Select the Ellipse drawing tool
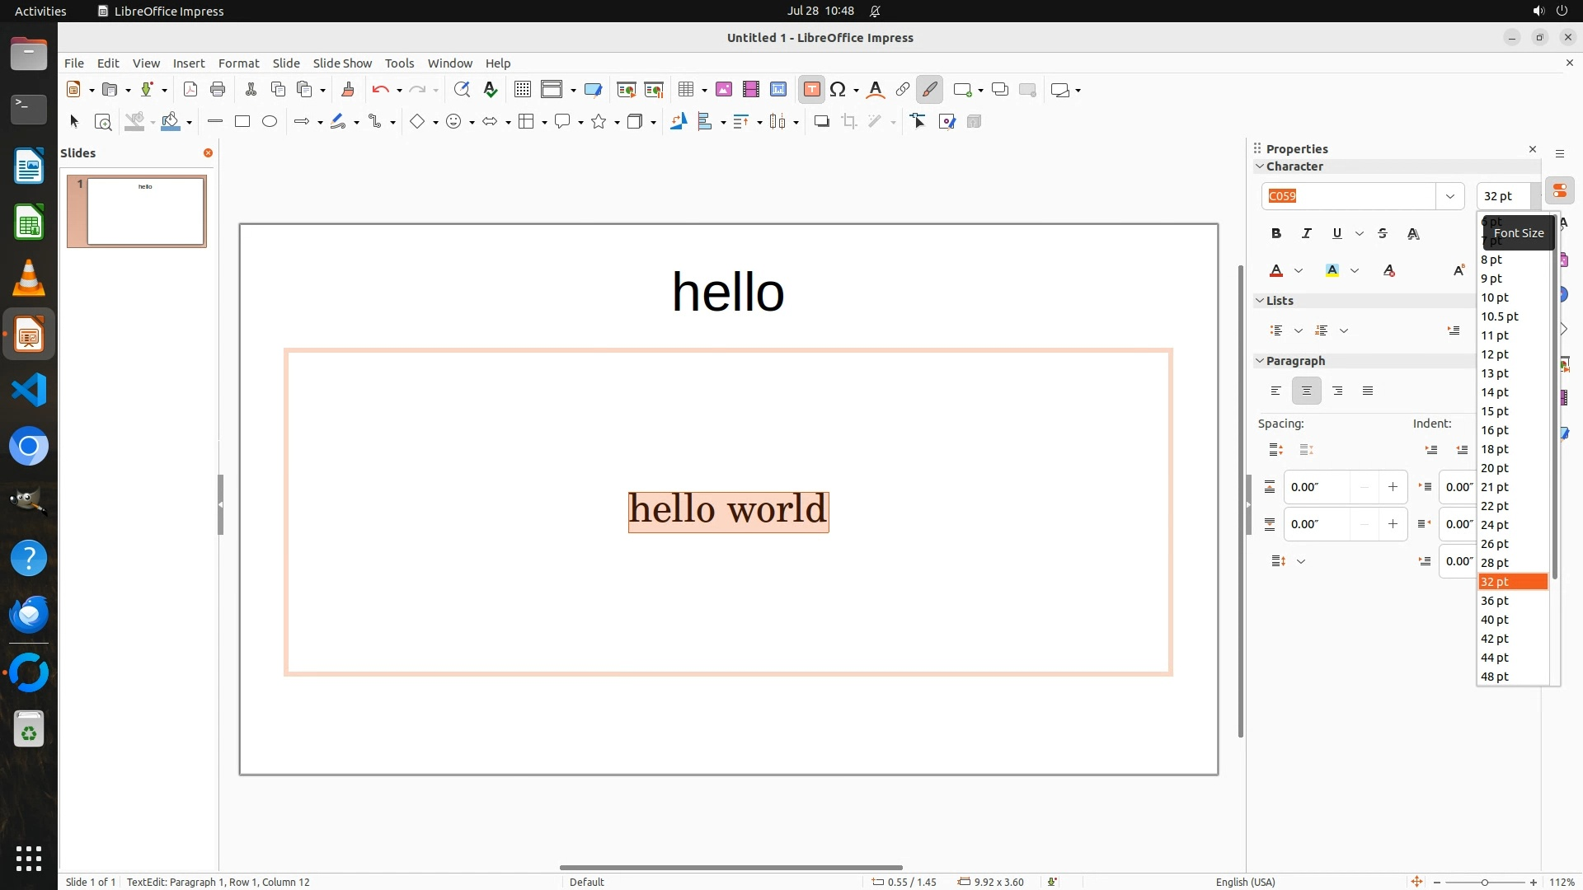 click(x=270, y=122)
